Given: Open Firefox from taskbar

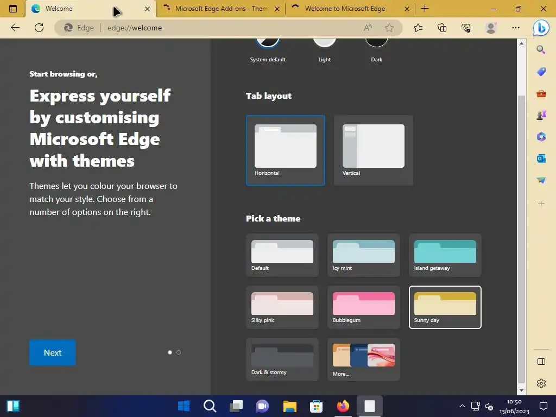Looking at the screenshot, I should [x=343, y=406].
